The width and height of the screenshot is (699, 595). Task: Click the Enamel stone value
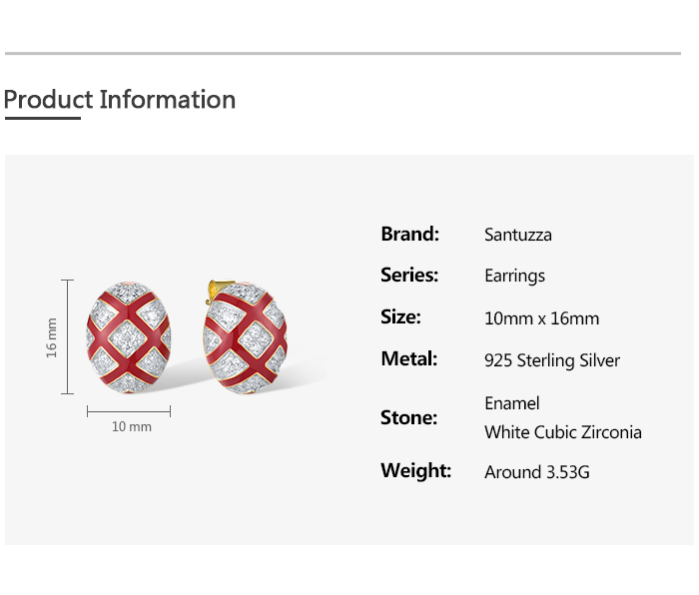click(x=511, y=403)
